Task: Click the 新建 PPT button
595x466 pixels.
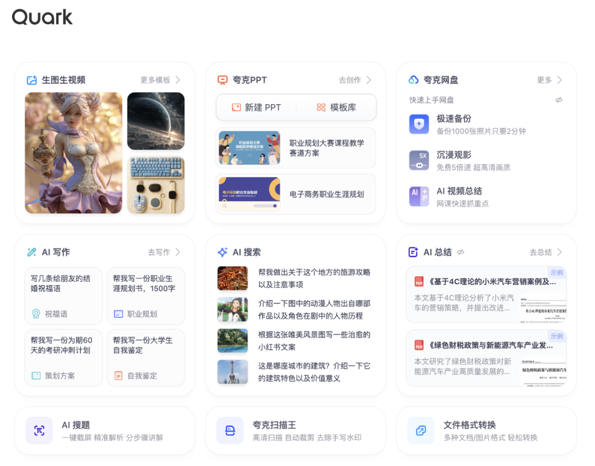Action: point(257,108)
